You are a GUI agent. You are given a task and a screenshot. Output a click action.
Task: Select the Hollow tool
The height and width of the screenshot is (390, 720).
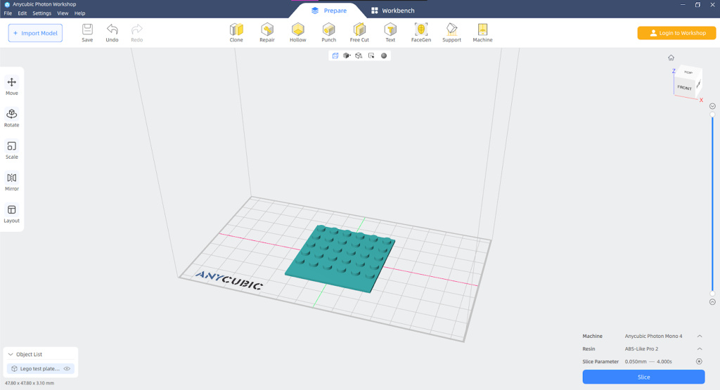tap(297, 32)
